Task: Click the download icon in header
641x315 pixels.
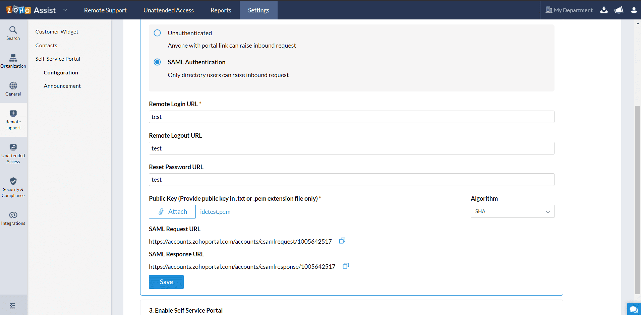Action: point(604,10)
